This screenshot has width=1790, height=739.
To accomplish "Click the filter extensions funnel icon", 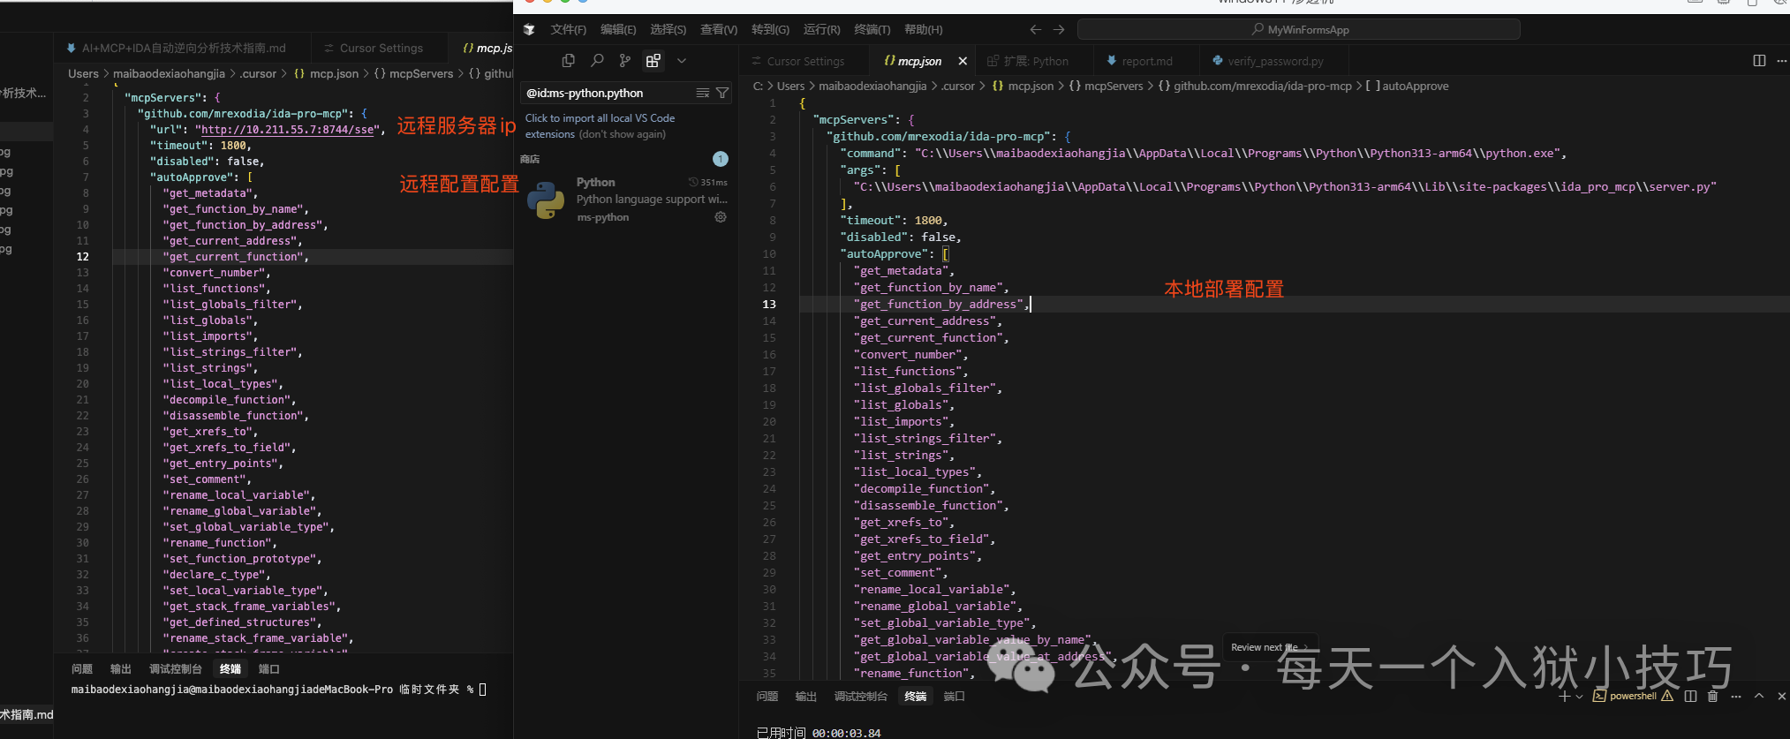I will click(722, 93).
